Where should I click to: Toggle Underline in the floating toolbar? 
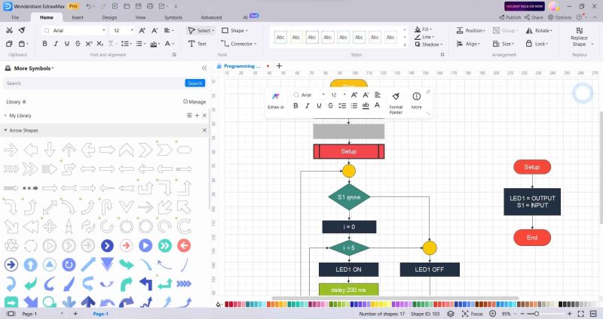[319, 105]
